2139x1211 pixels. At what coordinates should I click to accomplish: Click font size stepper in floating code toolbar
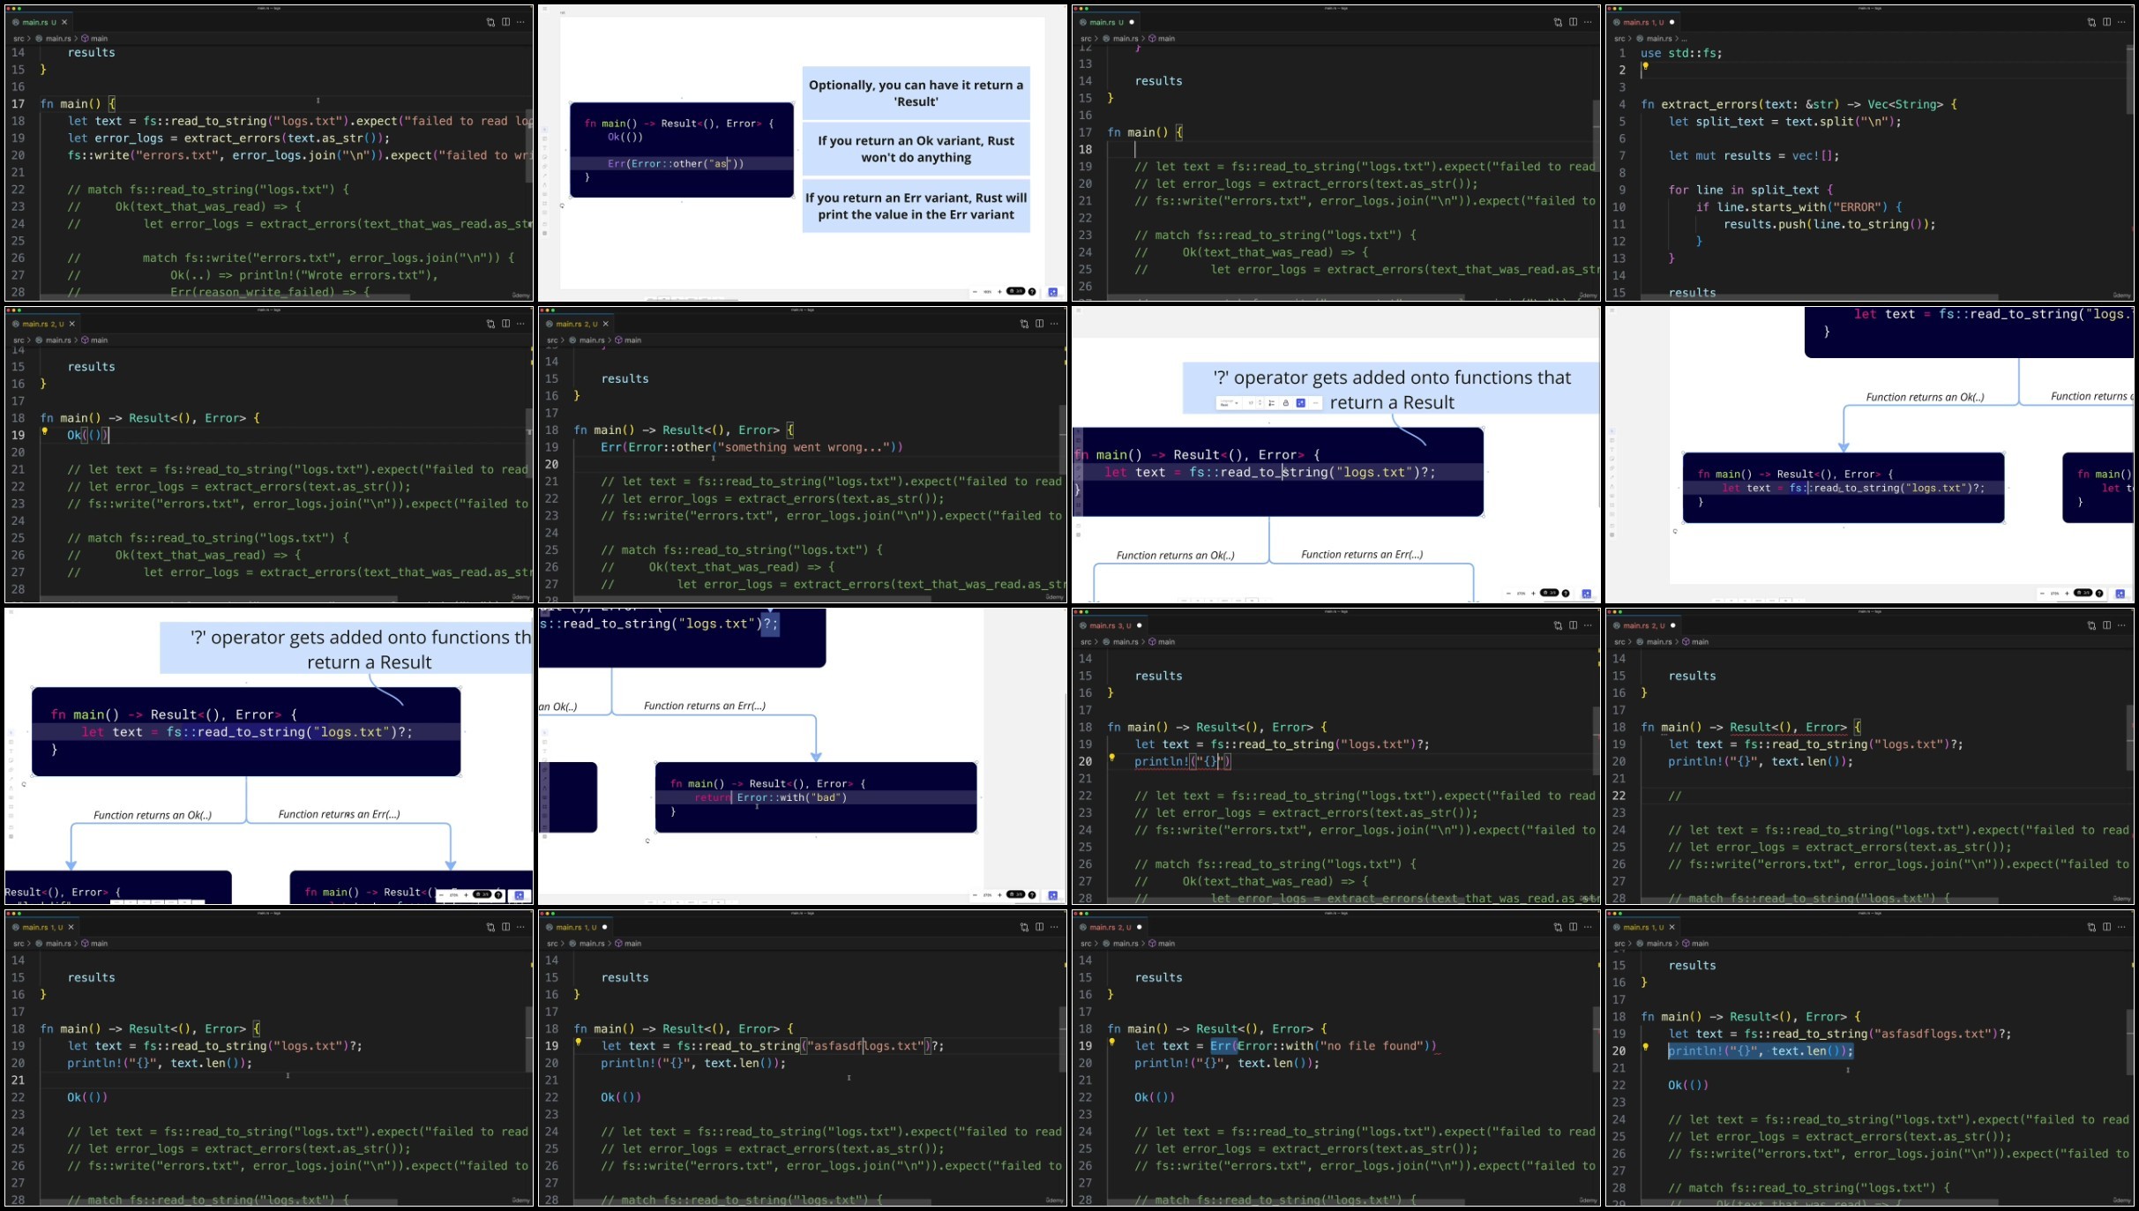pos(1260,403)
